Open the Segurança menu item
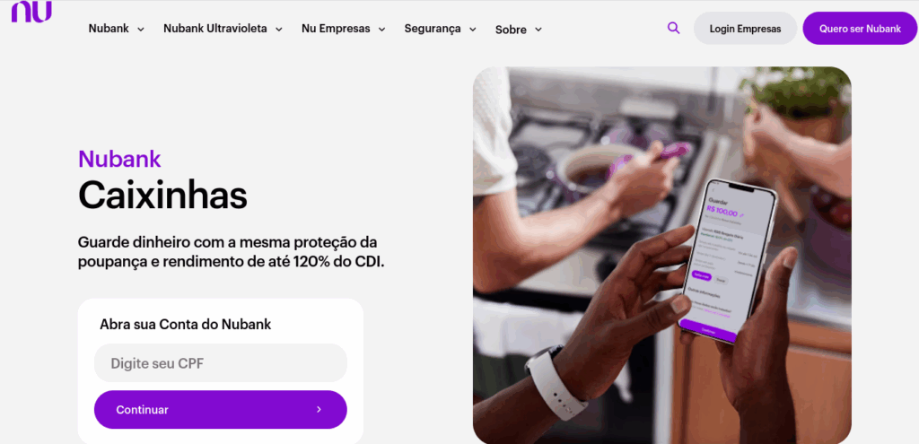This screenshot has height=444, width=919. [433, 28]
